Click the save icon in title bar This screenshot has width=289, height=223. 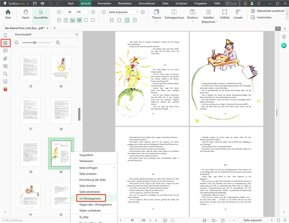click(x=34, y=3)
